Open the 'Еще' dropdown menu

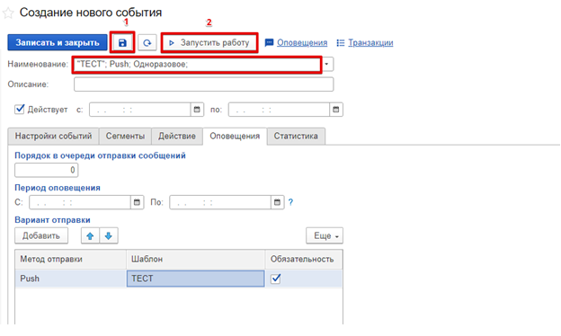(x=325, y=236)
